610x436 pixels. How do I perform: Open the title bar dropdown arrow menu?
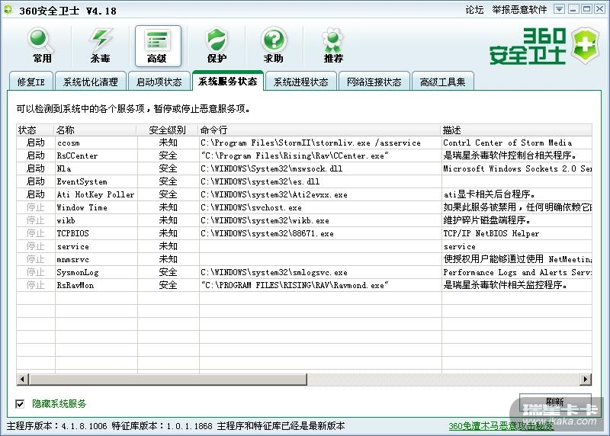(x=559, y=9)
